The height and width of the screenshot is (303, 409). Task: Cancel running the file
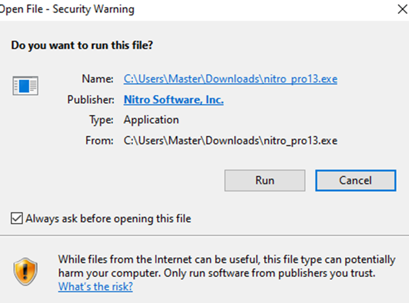[355, 181]
